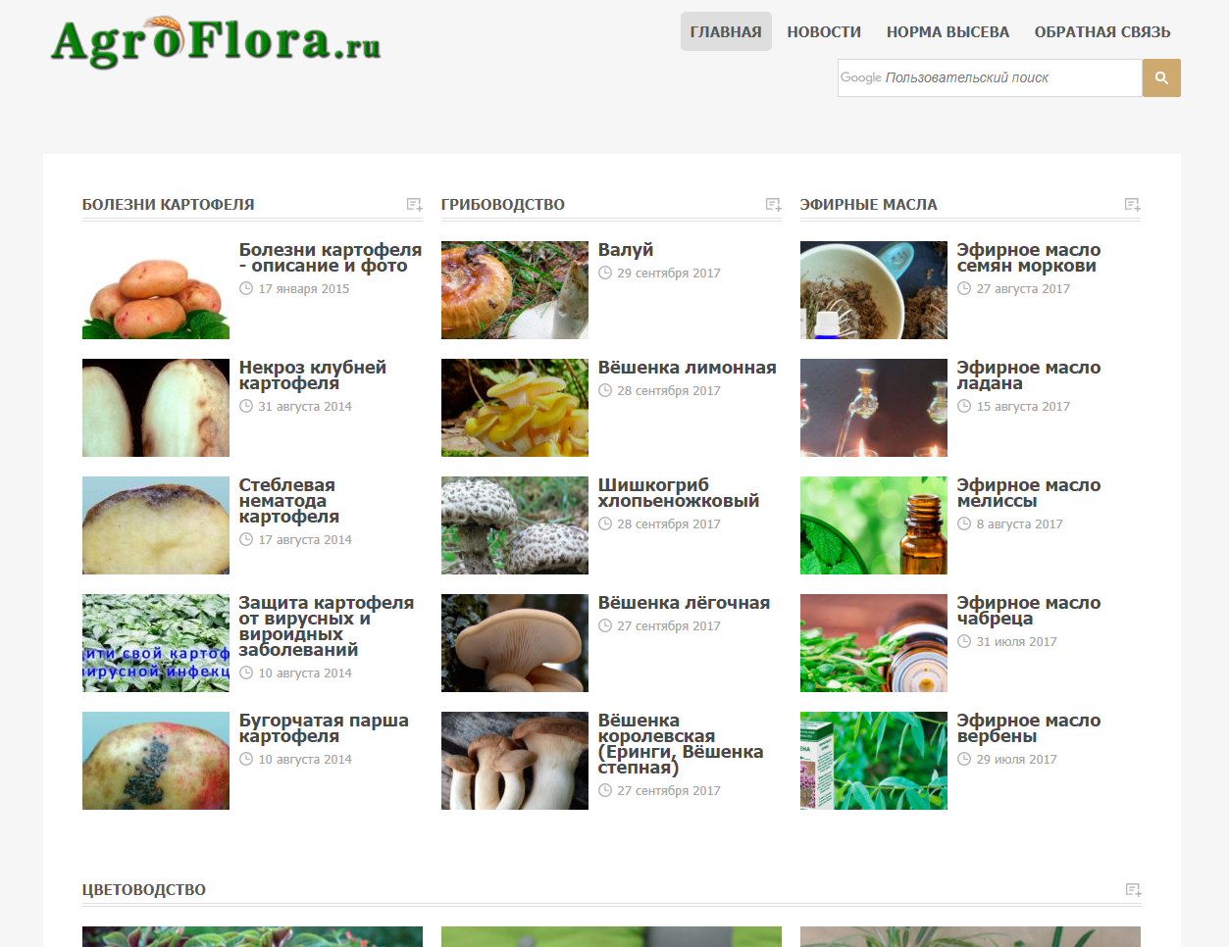The height and width of the screenshot is (947, 1229).
Task: Open the Валуй mushroom article link
Action: tap(626, 250)
